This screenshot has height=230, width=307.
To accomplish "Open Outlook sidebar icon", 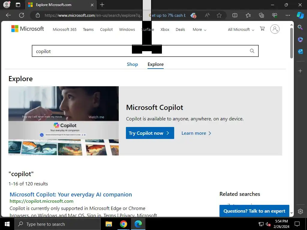I will coord(300,52).
